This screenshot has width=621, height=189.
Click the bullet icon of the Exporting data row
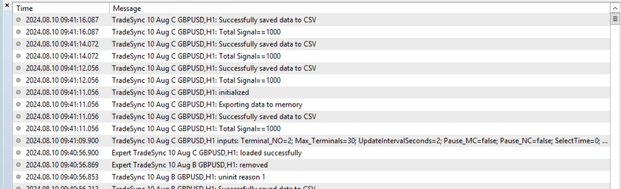tap(18, 104)
